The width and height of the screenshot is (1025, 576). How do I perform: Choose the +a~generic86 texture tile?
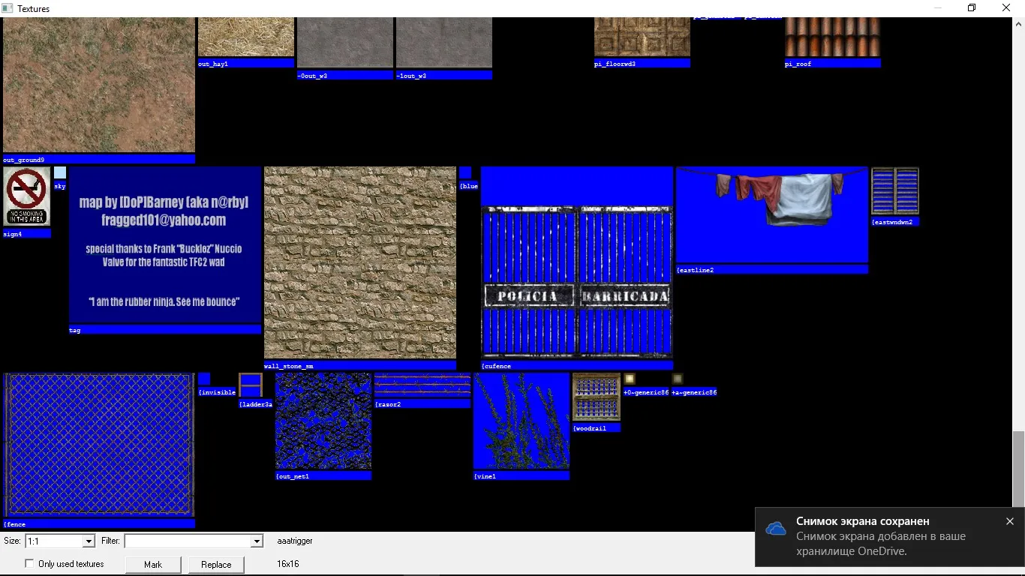(x=678, y=379)
